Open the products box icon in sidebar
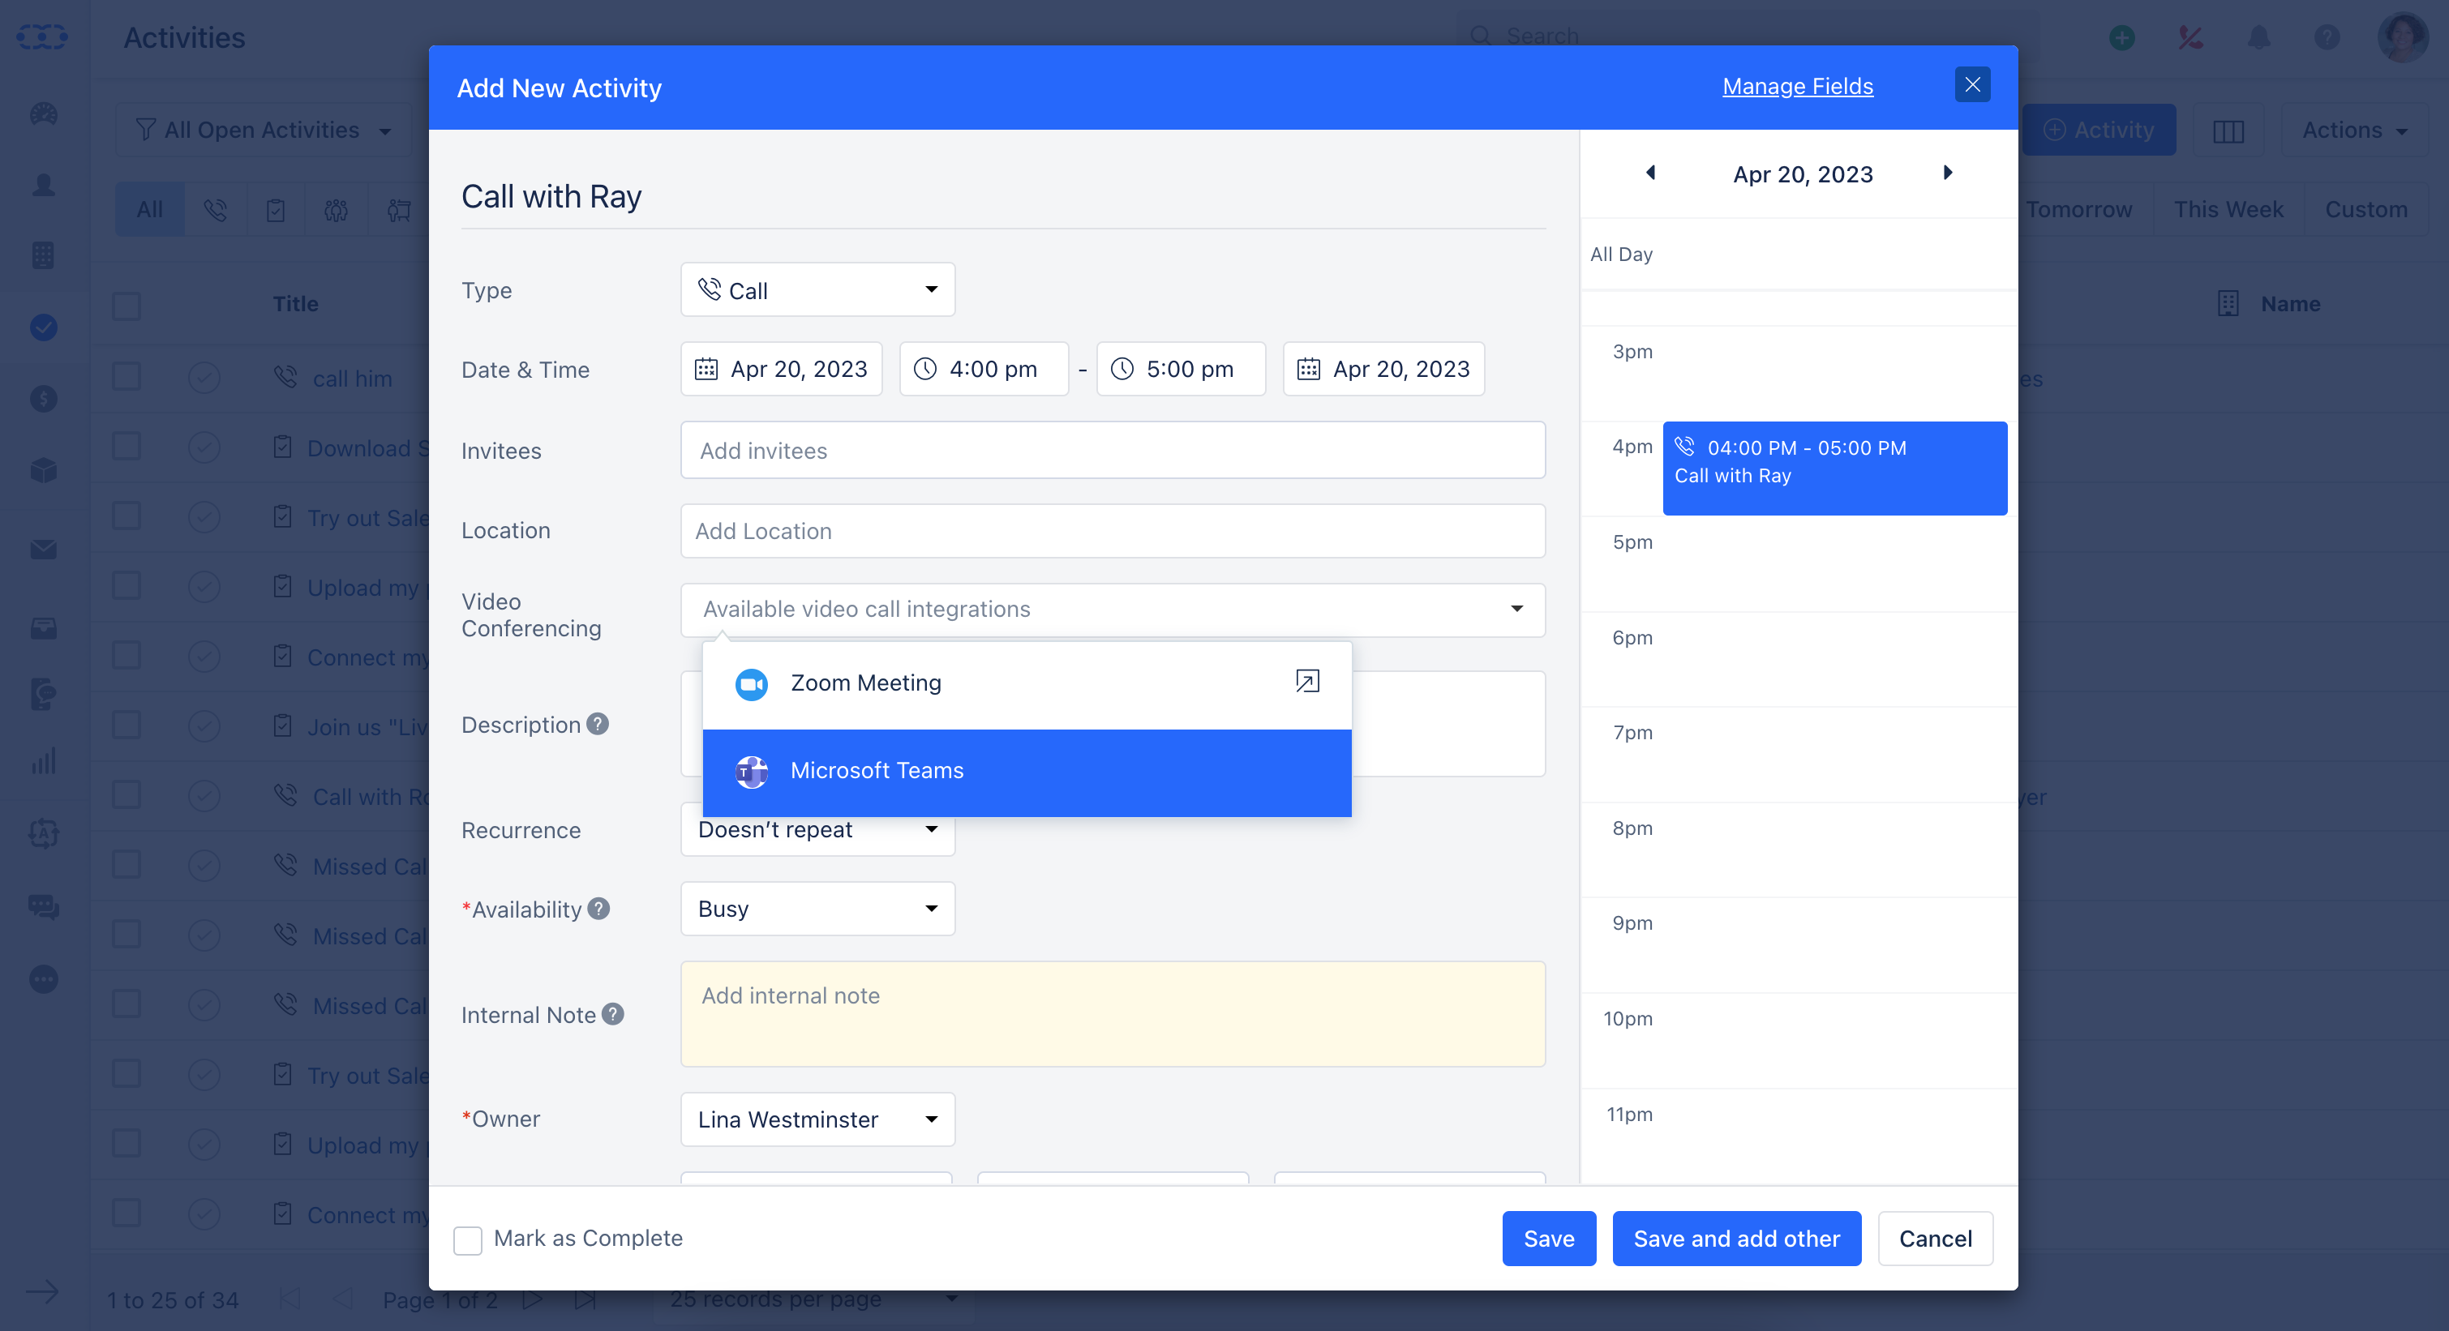2449x1331 pixels. coord(43,469)
